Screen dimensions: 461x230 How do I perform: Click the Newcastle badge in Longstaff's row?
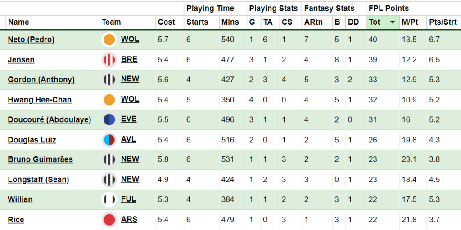click(x=109, y=180)
